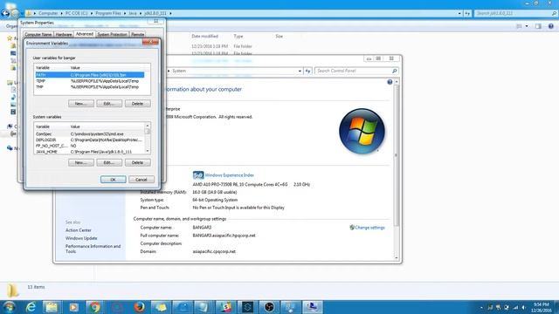Cancel the Environment Variables dialog

pyautogui.click(x=141, y=180)
